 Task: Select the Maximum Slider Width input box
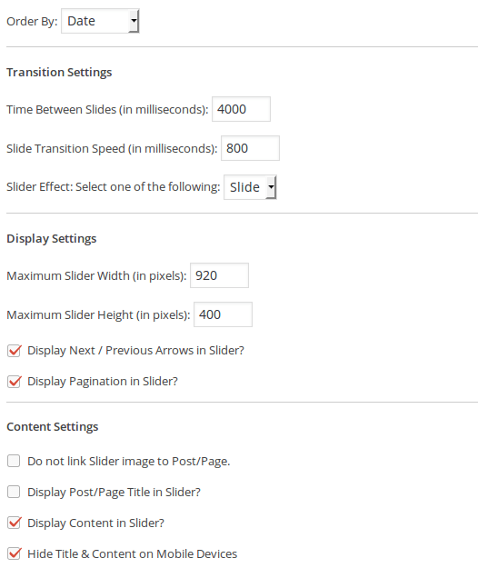coord(219,275)
